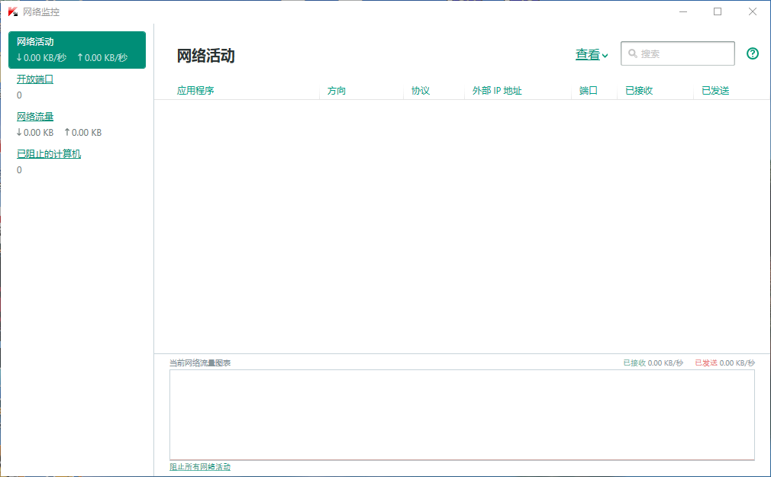The image size is (771, 477).
Task: Click the ↑0.00 KB value under 网络流量
Action: click(x=83, y=132)
